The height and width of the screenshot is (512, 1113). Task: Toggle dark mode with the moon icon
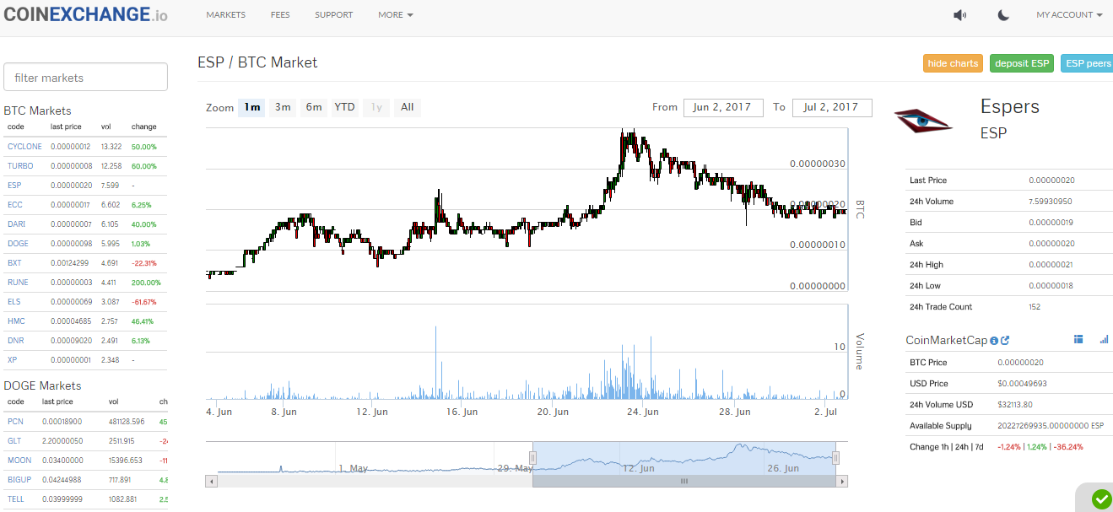1003,15
